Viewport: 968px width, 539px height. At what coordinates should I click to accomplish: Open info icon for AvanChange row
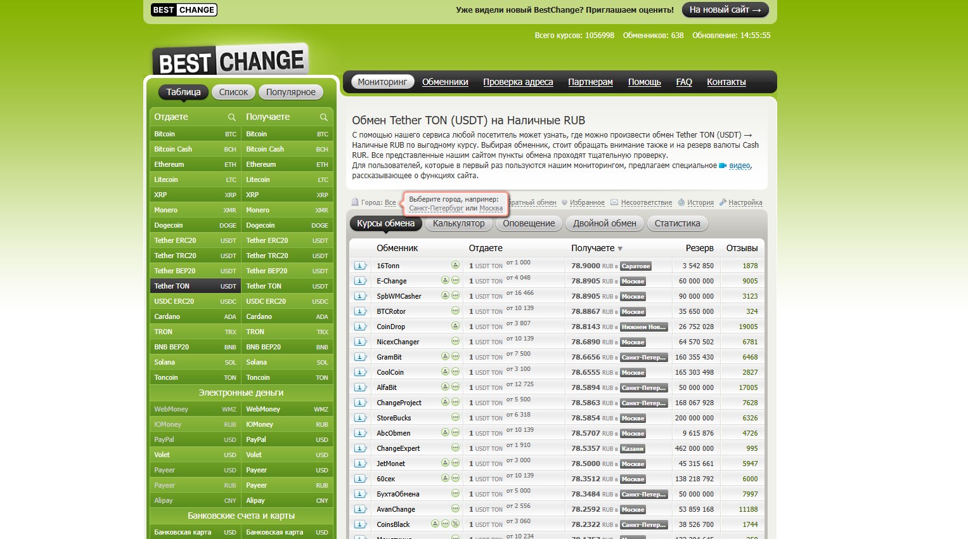(x=361, y=509)
